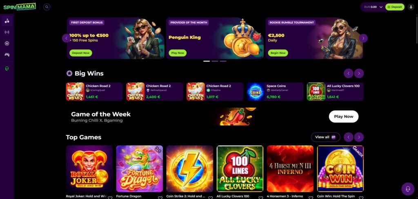Open the live casino broadcast icon

click(7, 32)
